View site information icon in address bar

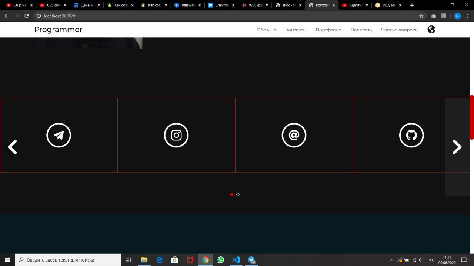pos(39,16)
